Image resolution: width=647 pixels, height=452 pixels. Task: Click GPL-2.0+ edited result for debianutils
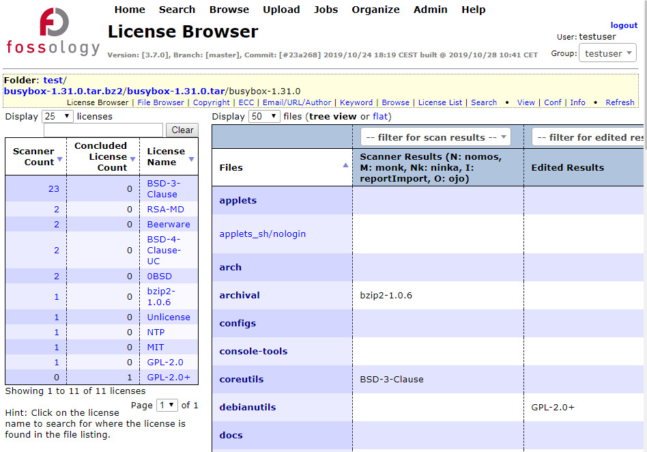click(553, 407)
